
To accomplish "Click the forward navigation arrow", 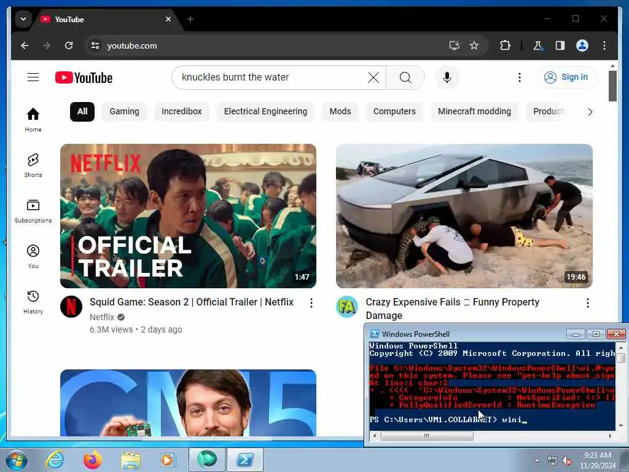I will click(47, 45).
